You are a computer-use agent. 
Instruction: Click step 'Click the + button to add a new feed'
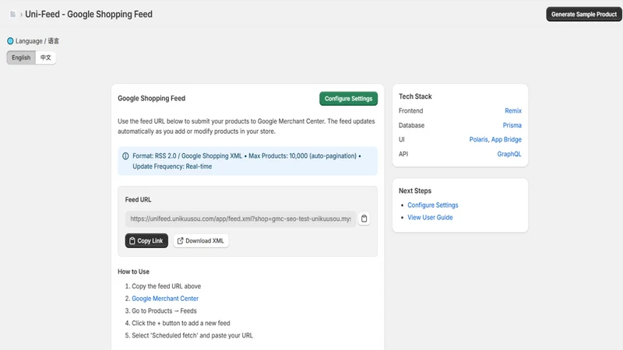(181, 323)
